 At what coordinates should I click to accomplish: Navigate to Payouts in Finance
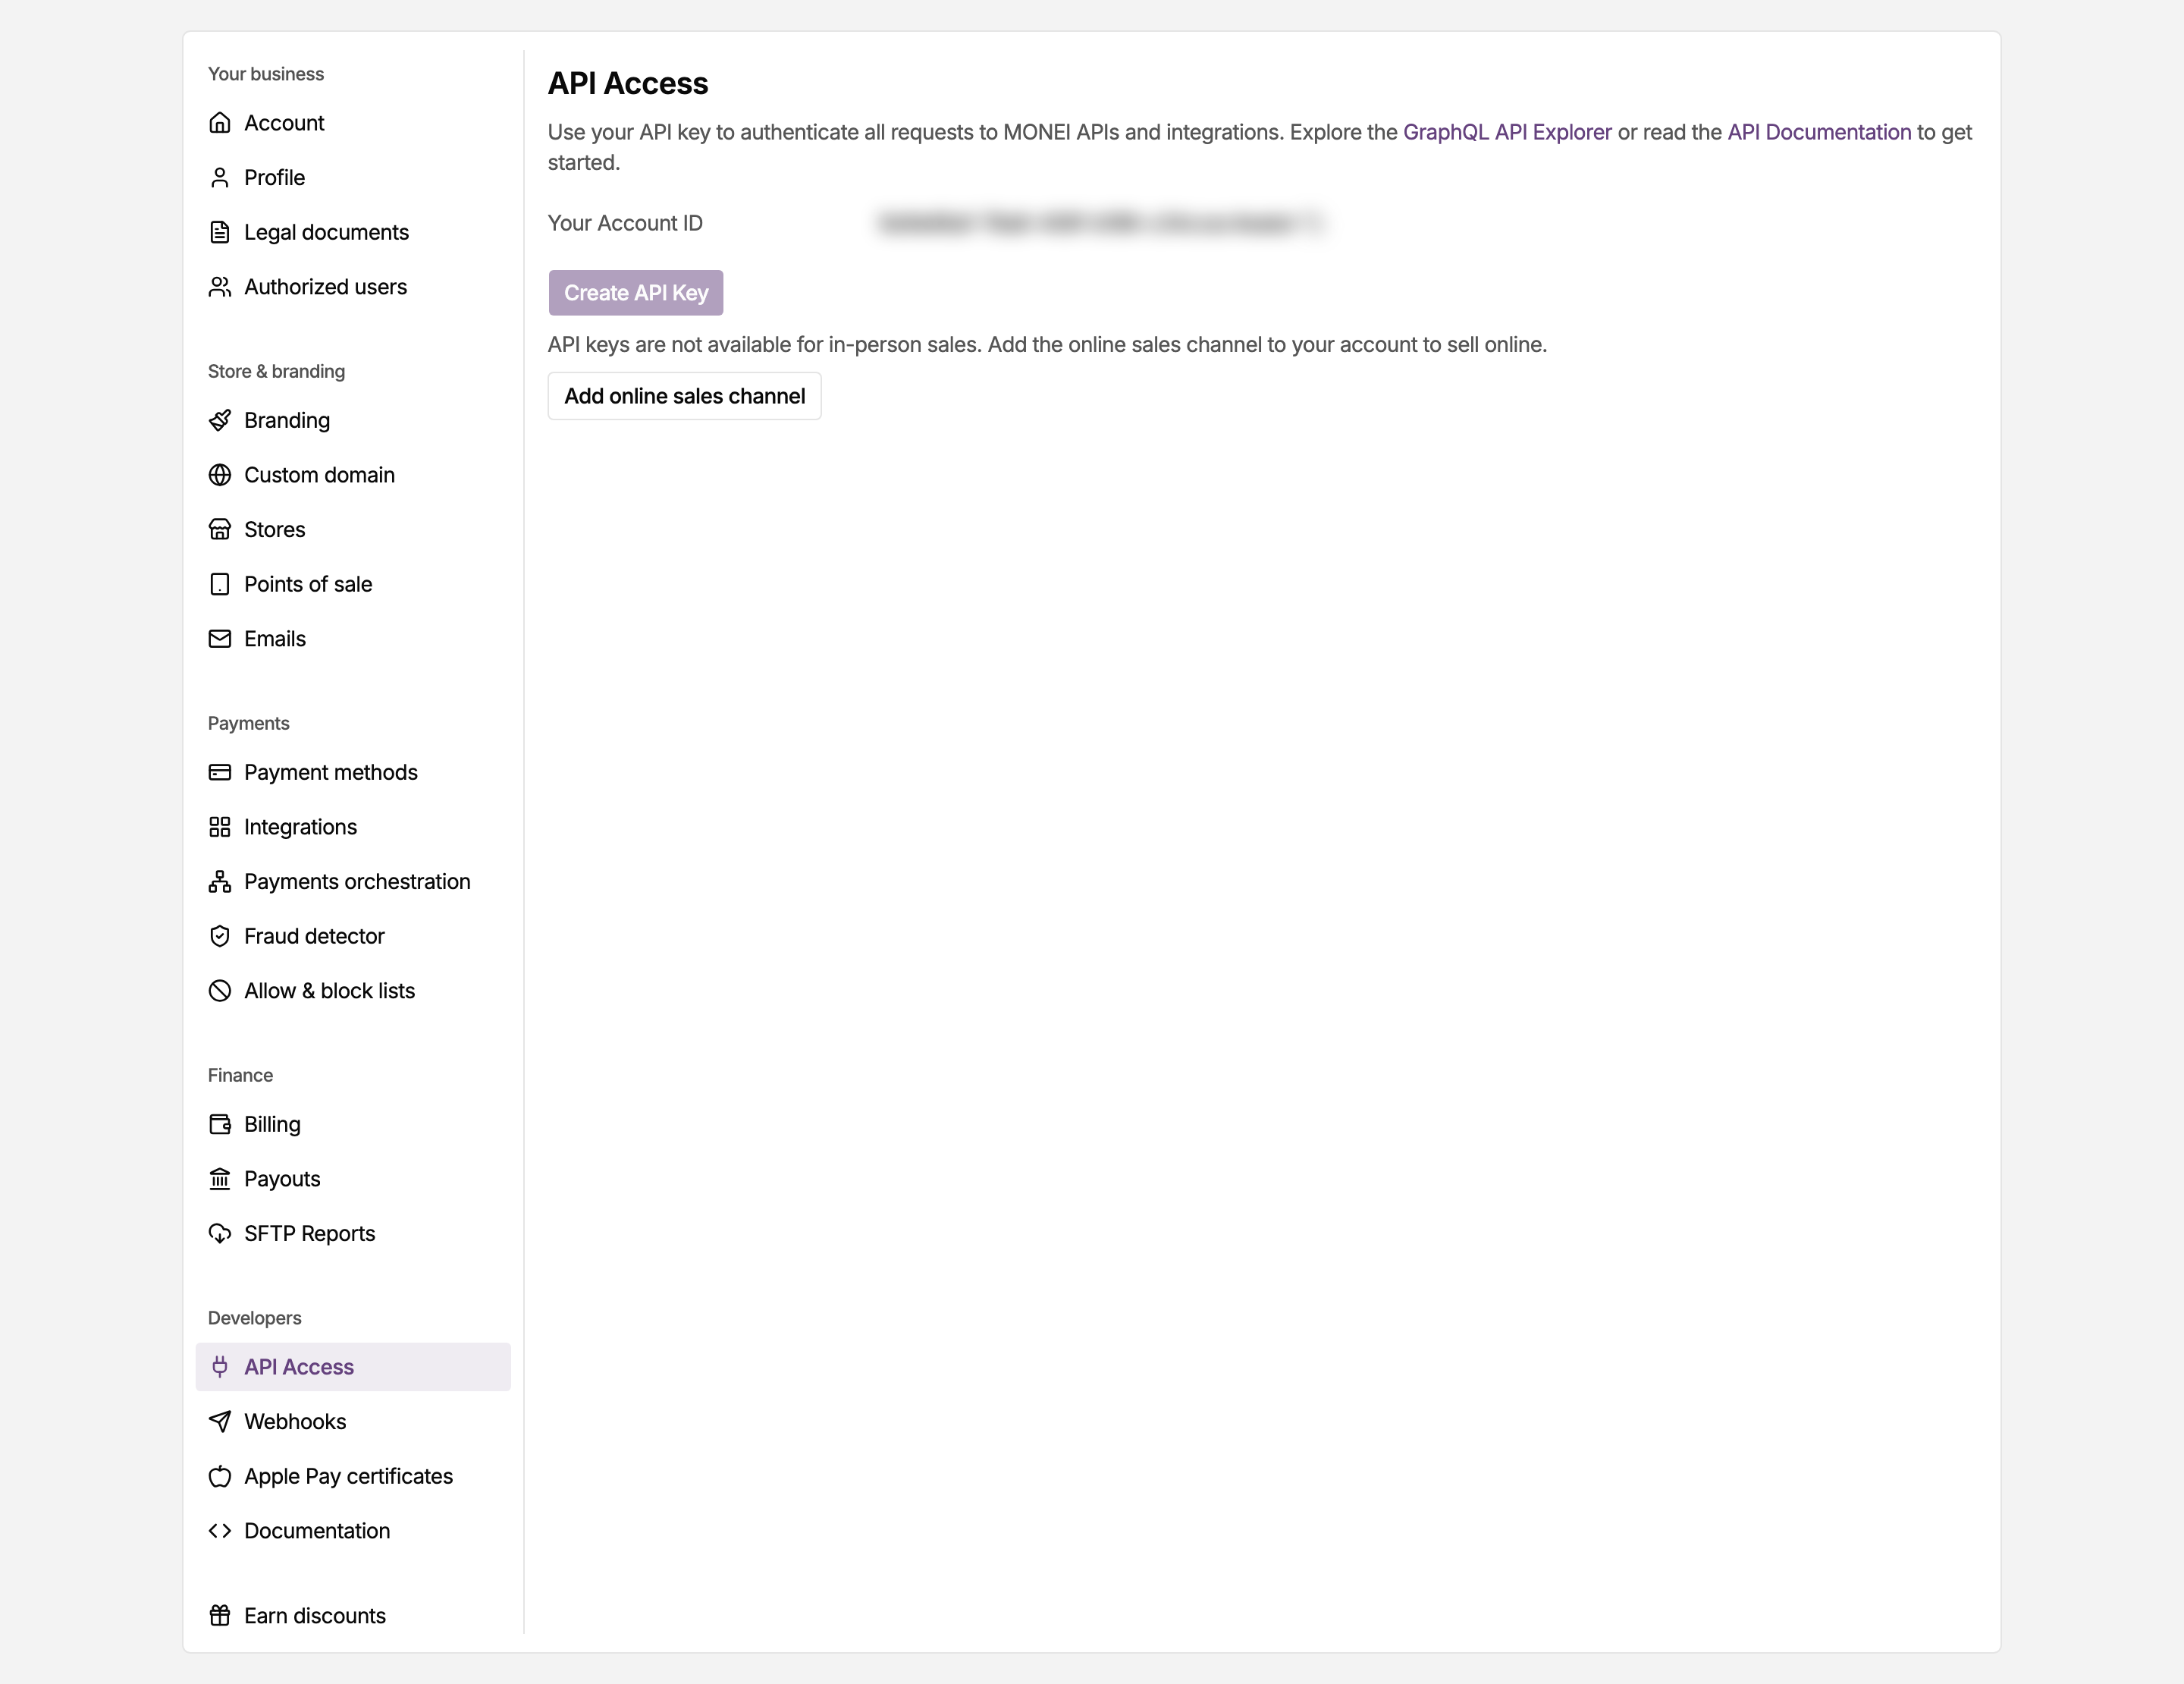[353, 1179]
